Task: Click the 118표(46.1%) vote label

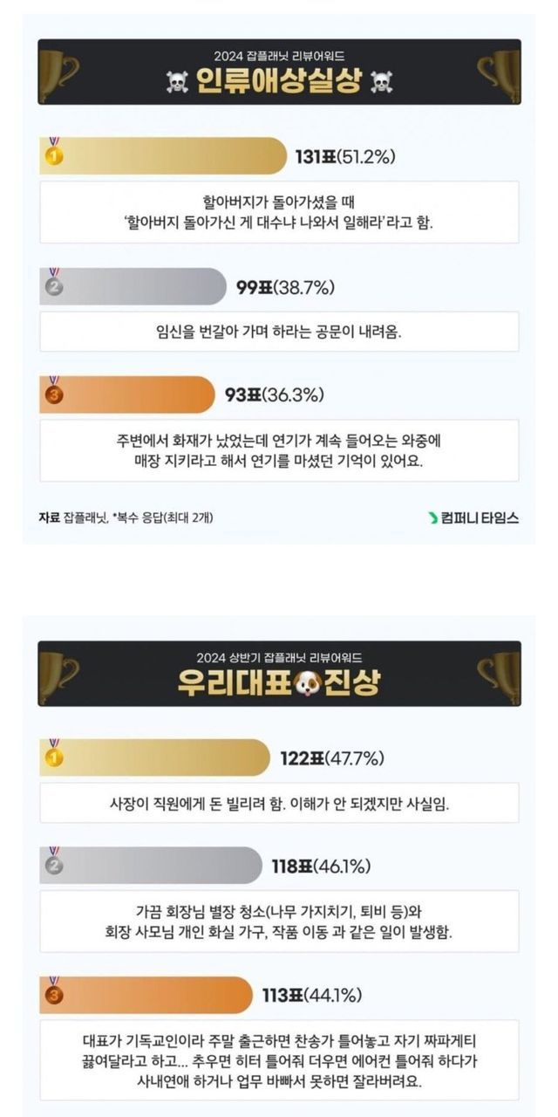Action: pyautogui.click(x=321, y=867)
